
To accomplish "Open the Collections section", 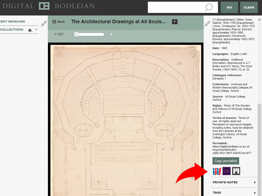I will coord(12,29).
